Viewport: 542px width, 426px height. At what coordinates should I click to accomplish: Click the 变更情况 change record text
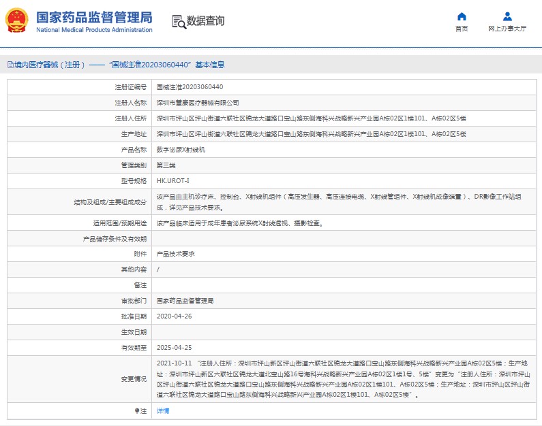click(343, 379)
